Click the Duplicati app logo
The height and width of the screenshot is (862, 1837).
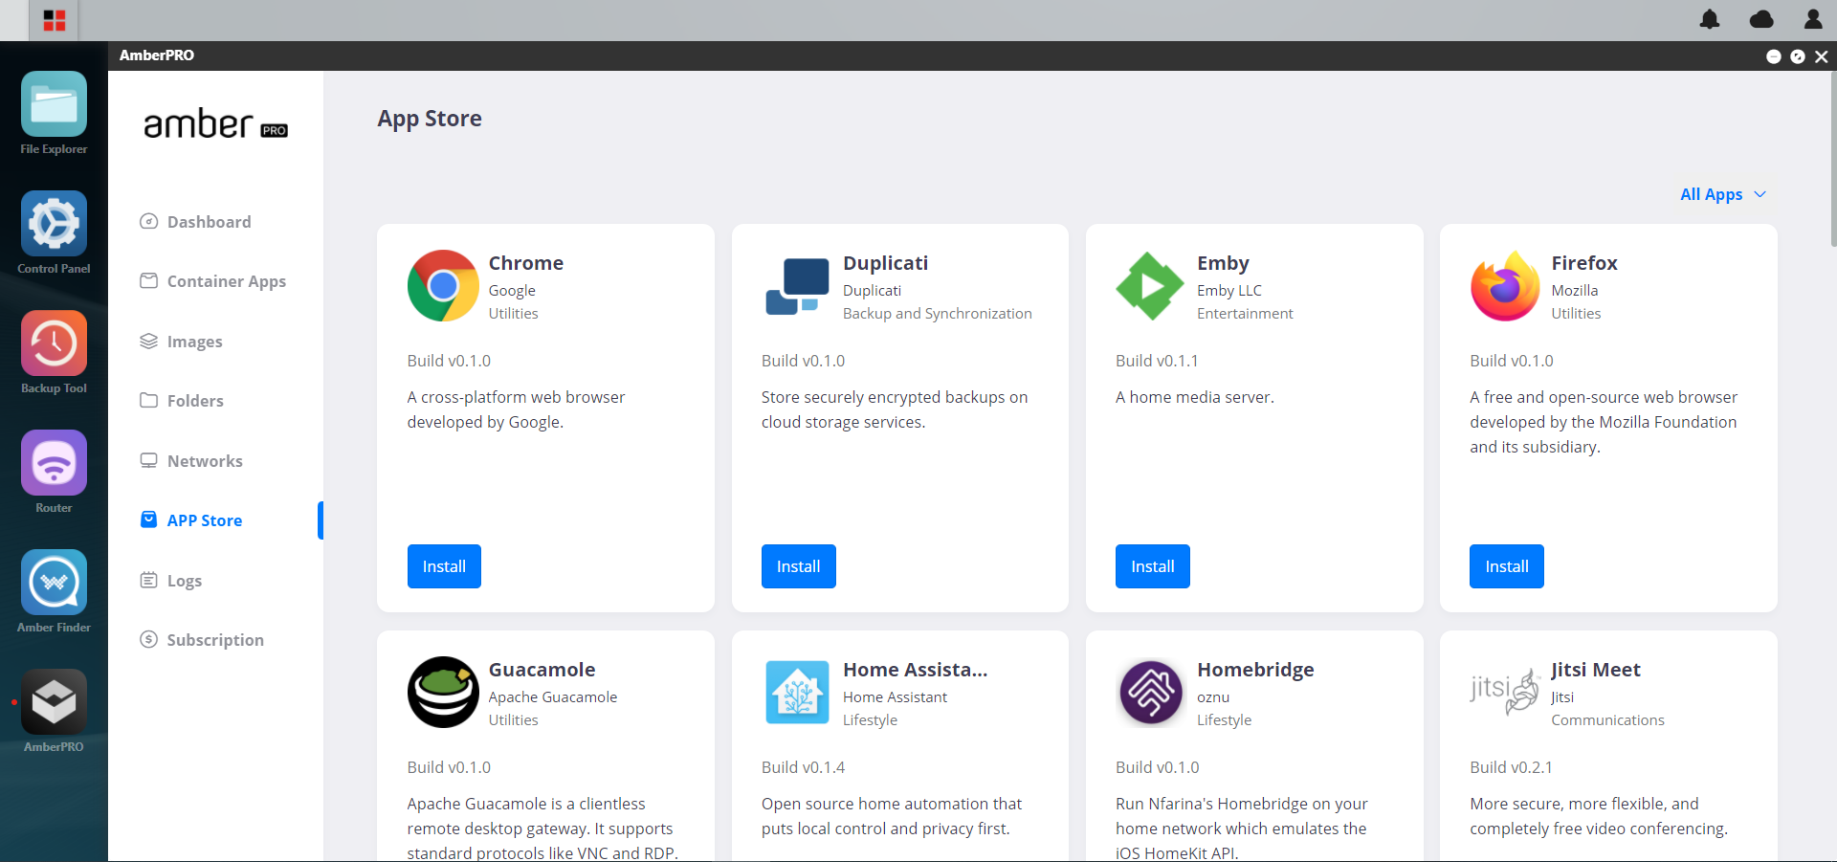(797, 286)
